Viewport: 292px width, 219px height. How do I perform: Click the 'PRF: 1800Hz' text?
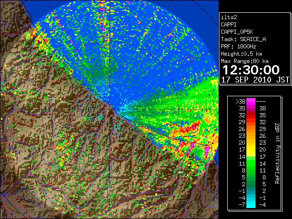point(238,47)
